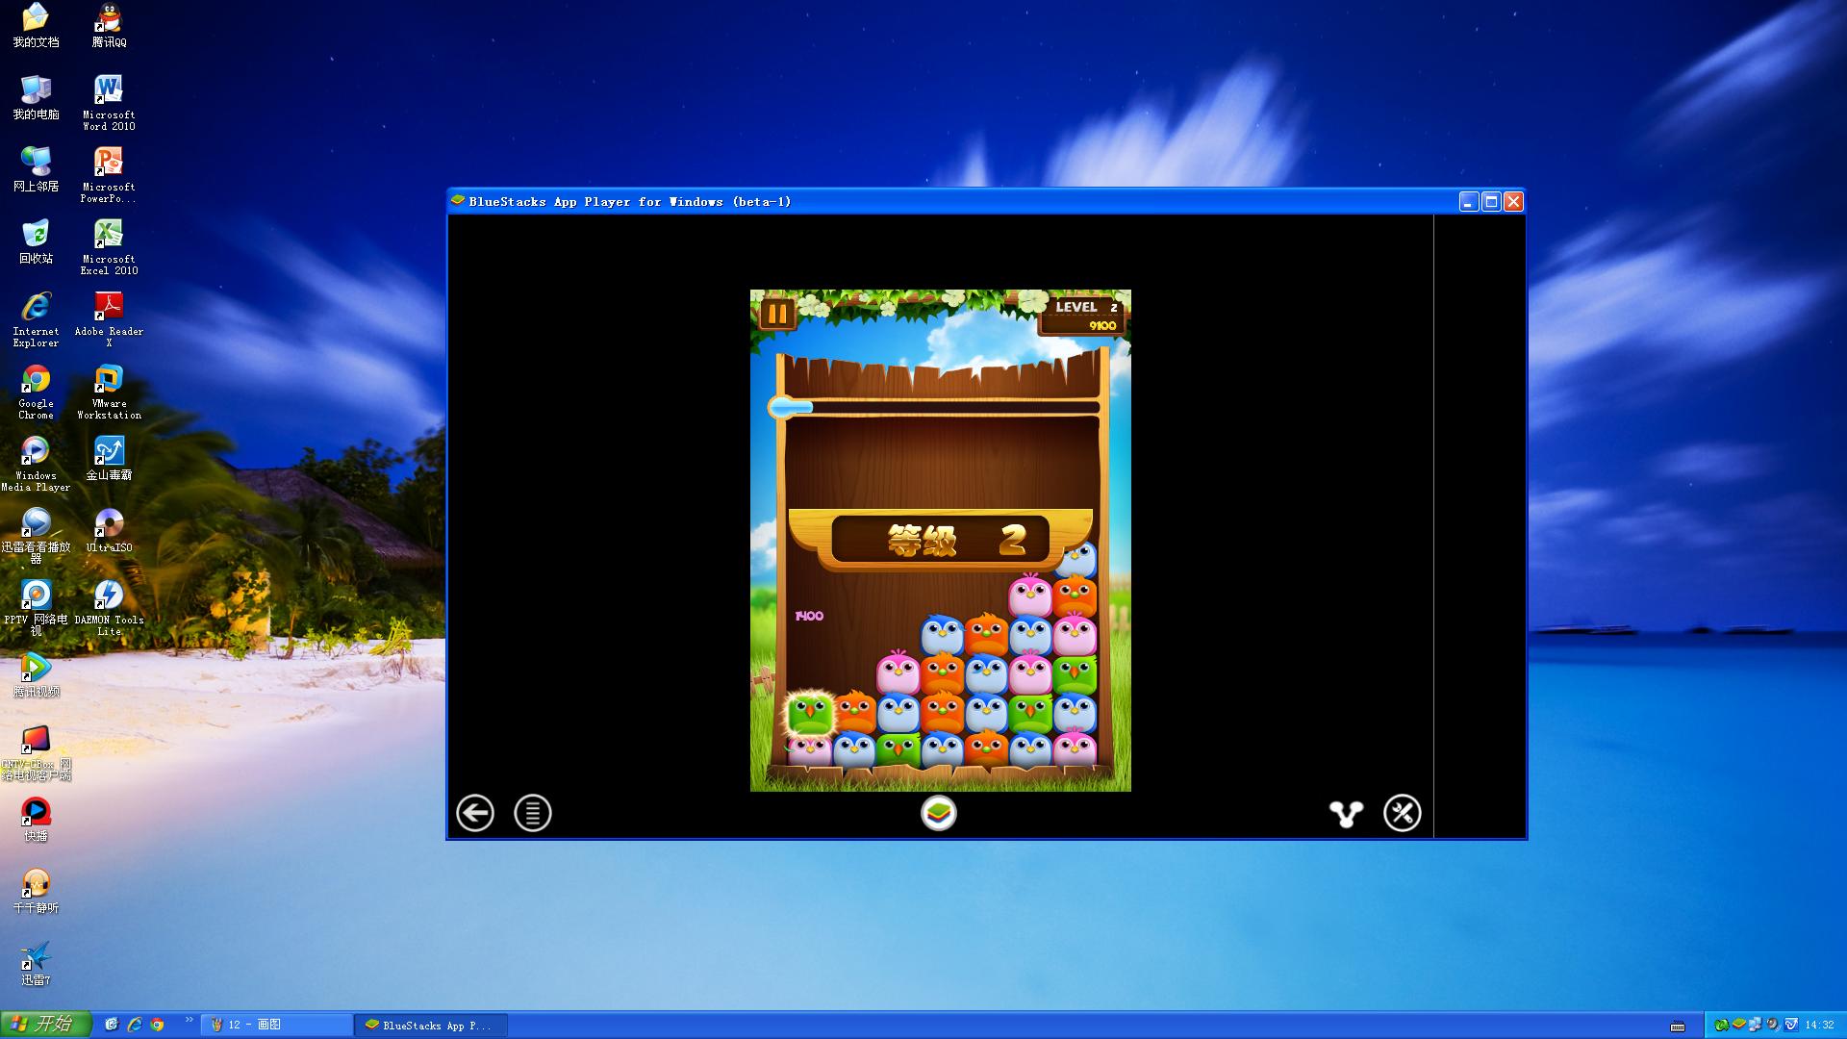Select 迅雷7 desktop icon

point(36,963)
